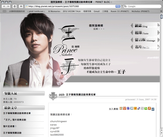Open sidebar article 發片記者會！

[10, 126]
